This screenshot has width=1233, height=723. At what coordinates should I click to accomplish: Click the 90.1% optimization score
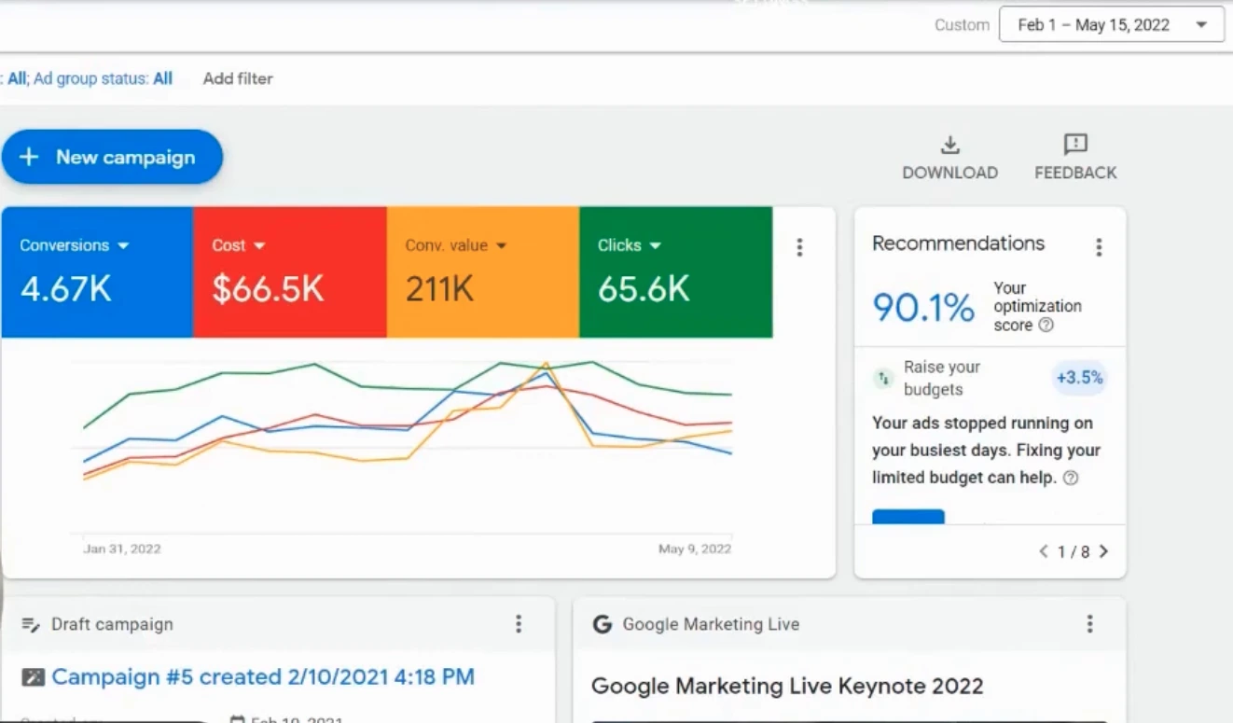tap(923, 307)
